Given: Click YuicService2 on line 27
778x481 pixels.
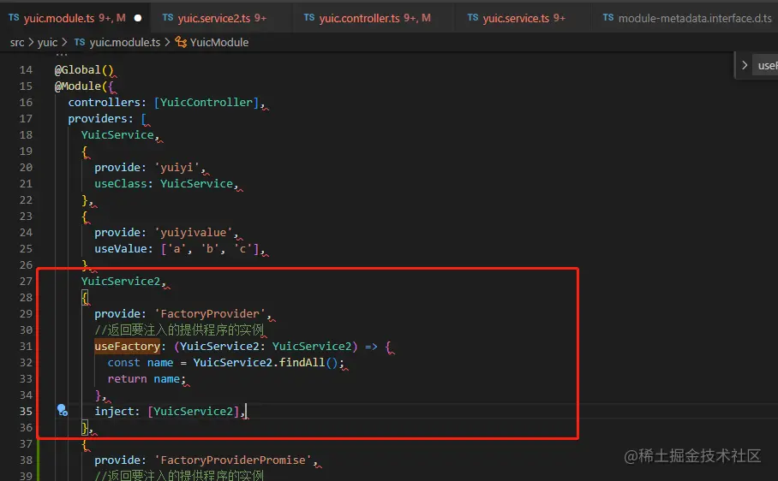Looking at the screenshot, I should tap(121, 282).
